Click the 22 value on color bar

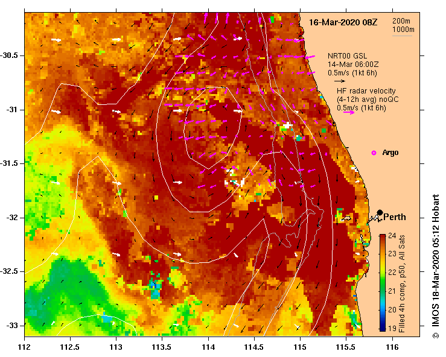(392, 273)
